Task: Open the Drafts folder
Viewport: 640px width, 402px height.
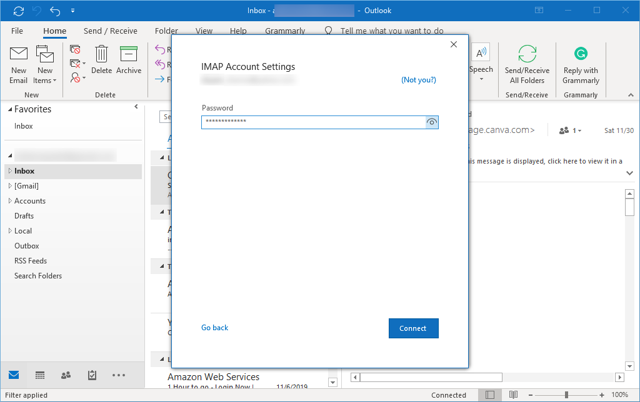Action: [24, 216]
